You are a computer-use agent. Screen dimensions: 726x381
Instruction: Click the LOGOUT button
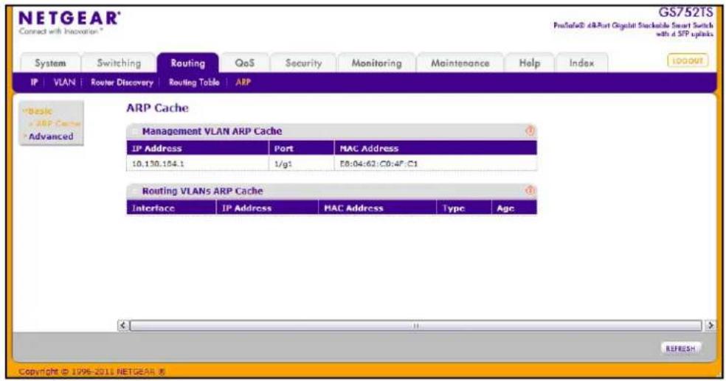pyautogui.click(x=688, y=60)
